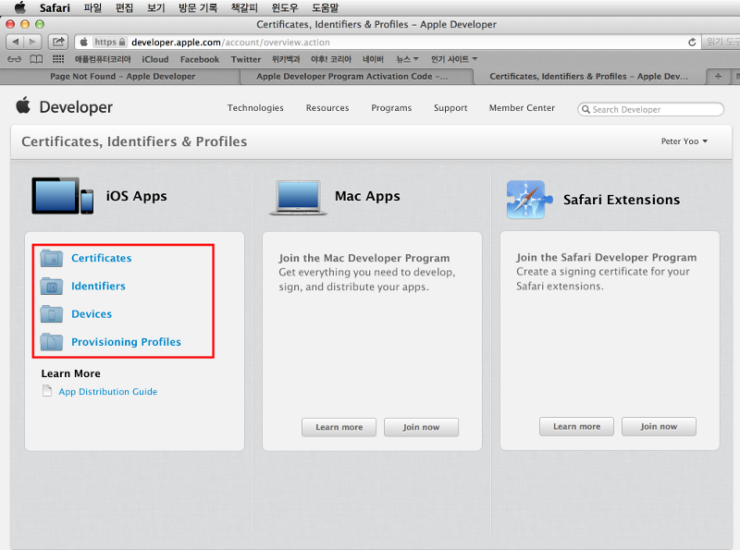
Task: Show bookmarks with open book icon
Action: click(36, 59)
